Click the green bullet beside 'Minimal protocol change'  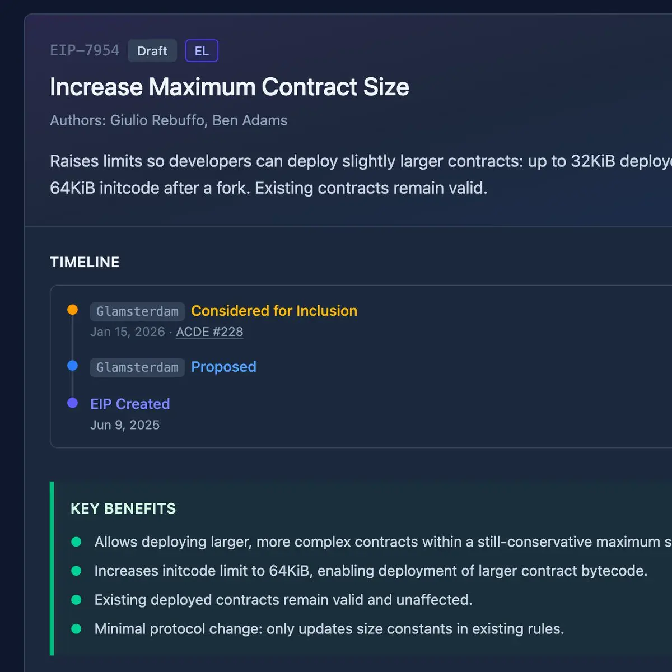point(76,629)
